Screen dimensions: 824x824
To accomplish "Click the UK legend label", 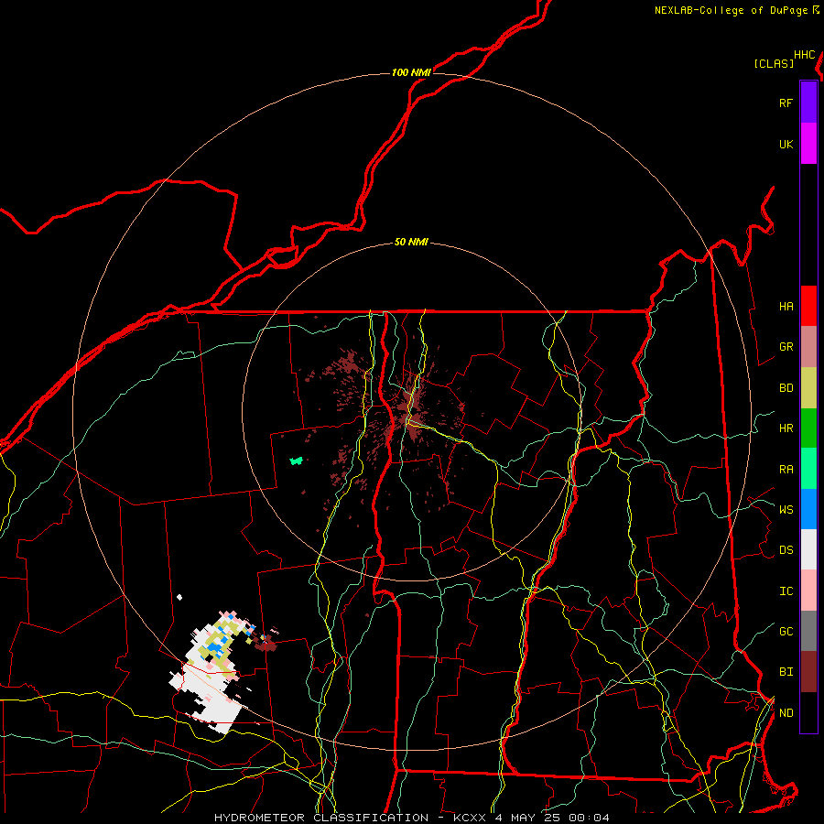I will pyautogui.click(x=786, y=144).
